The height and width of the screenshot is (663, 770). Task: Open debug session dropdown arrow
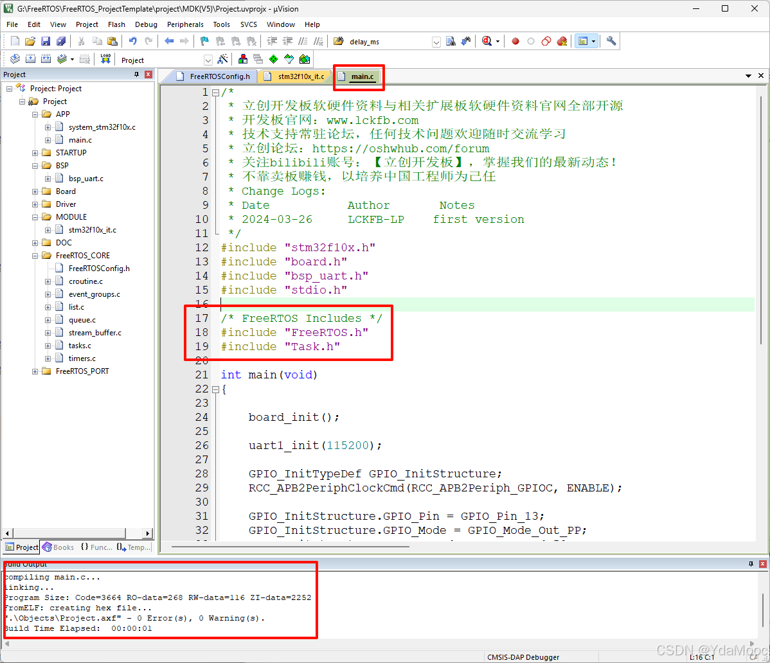pyautogui.click(x=497, y=42)
